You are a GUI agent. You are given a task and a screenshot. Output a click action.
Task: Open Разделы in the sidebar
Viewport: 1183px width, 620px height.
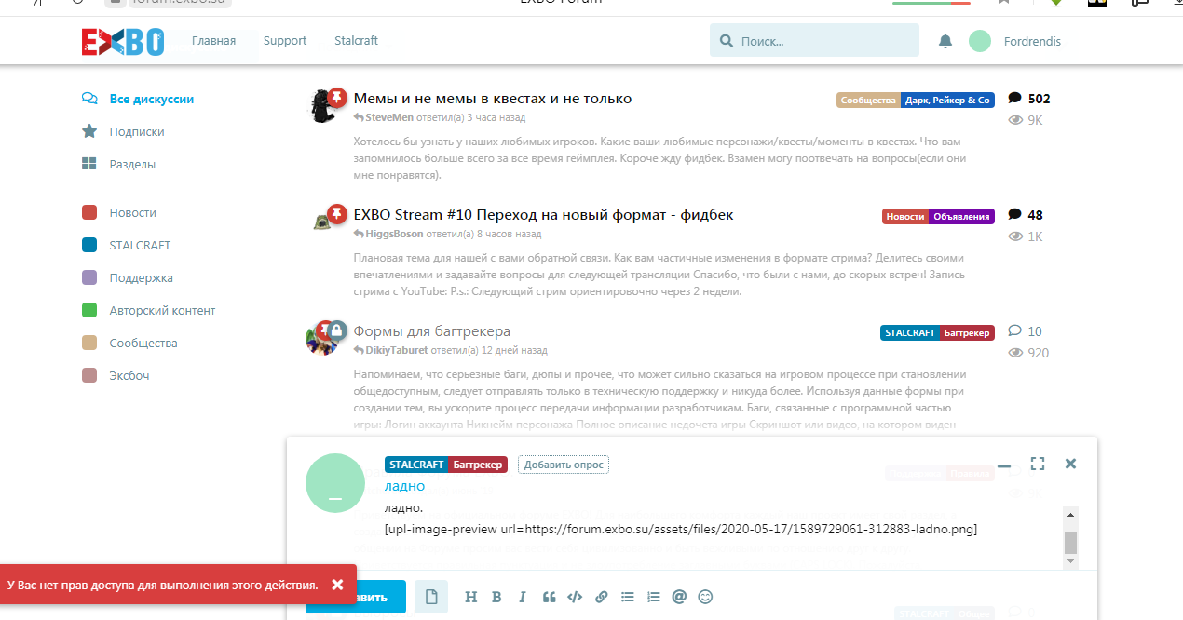coord(119,164)
